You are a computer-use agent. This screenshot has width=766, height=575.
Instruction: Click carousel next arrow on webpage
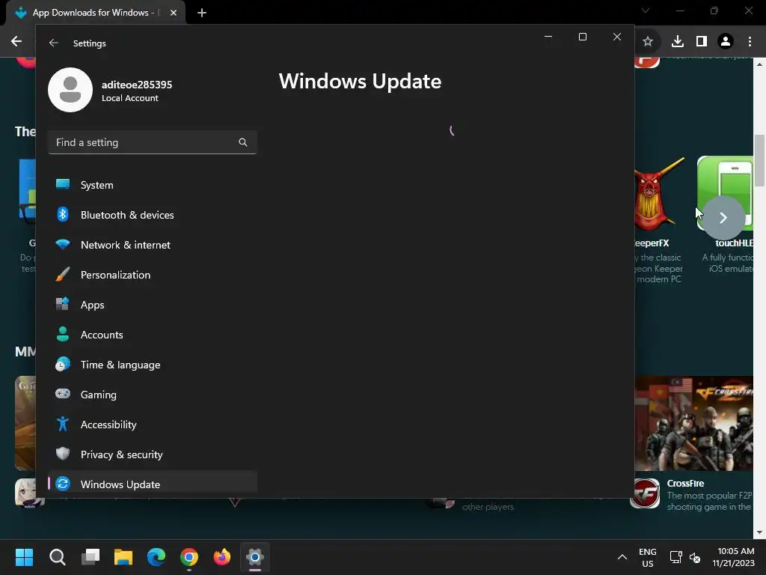723,218
